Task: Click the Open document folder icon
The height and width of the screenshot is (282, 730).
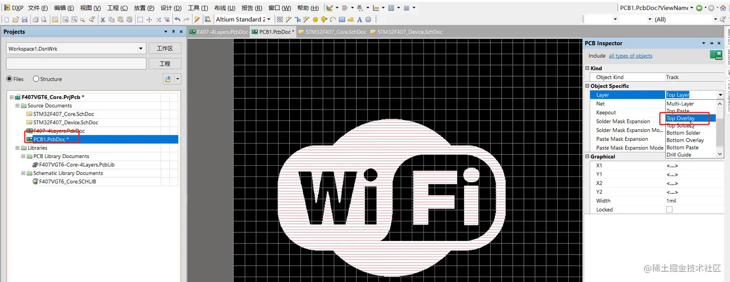Action: [x=15, y=19]
